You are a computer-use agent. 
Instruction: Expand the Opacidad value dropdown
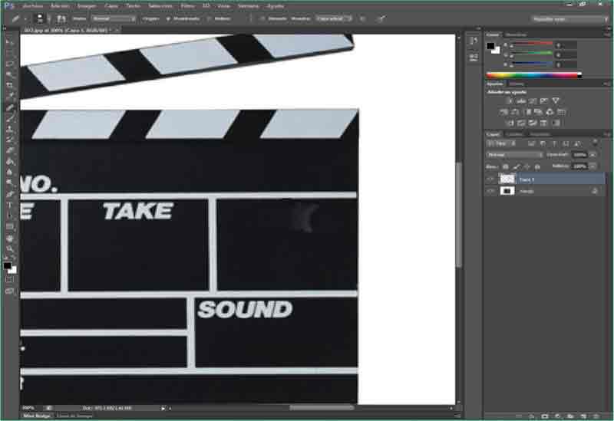tap(589, 154)
